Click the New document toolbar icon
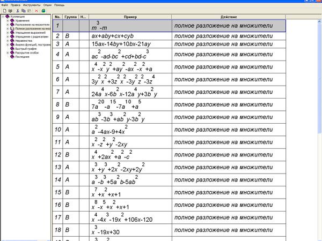Screen dimensions: 322x241 click(x=4, y=10)
